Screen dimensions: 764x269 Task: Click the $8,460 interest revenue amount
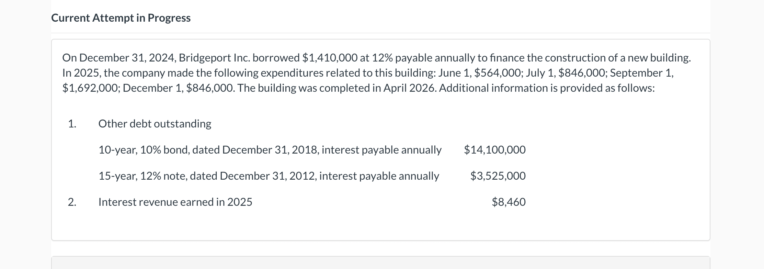click(509, 202)
